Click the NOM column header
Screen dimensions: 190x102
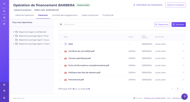(x=65, y=37)
